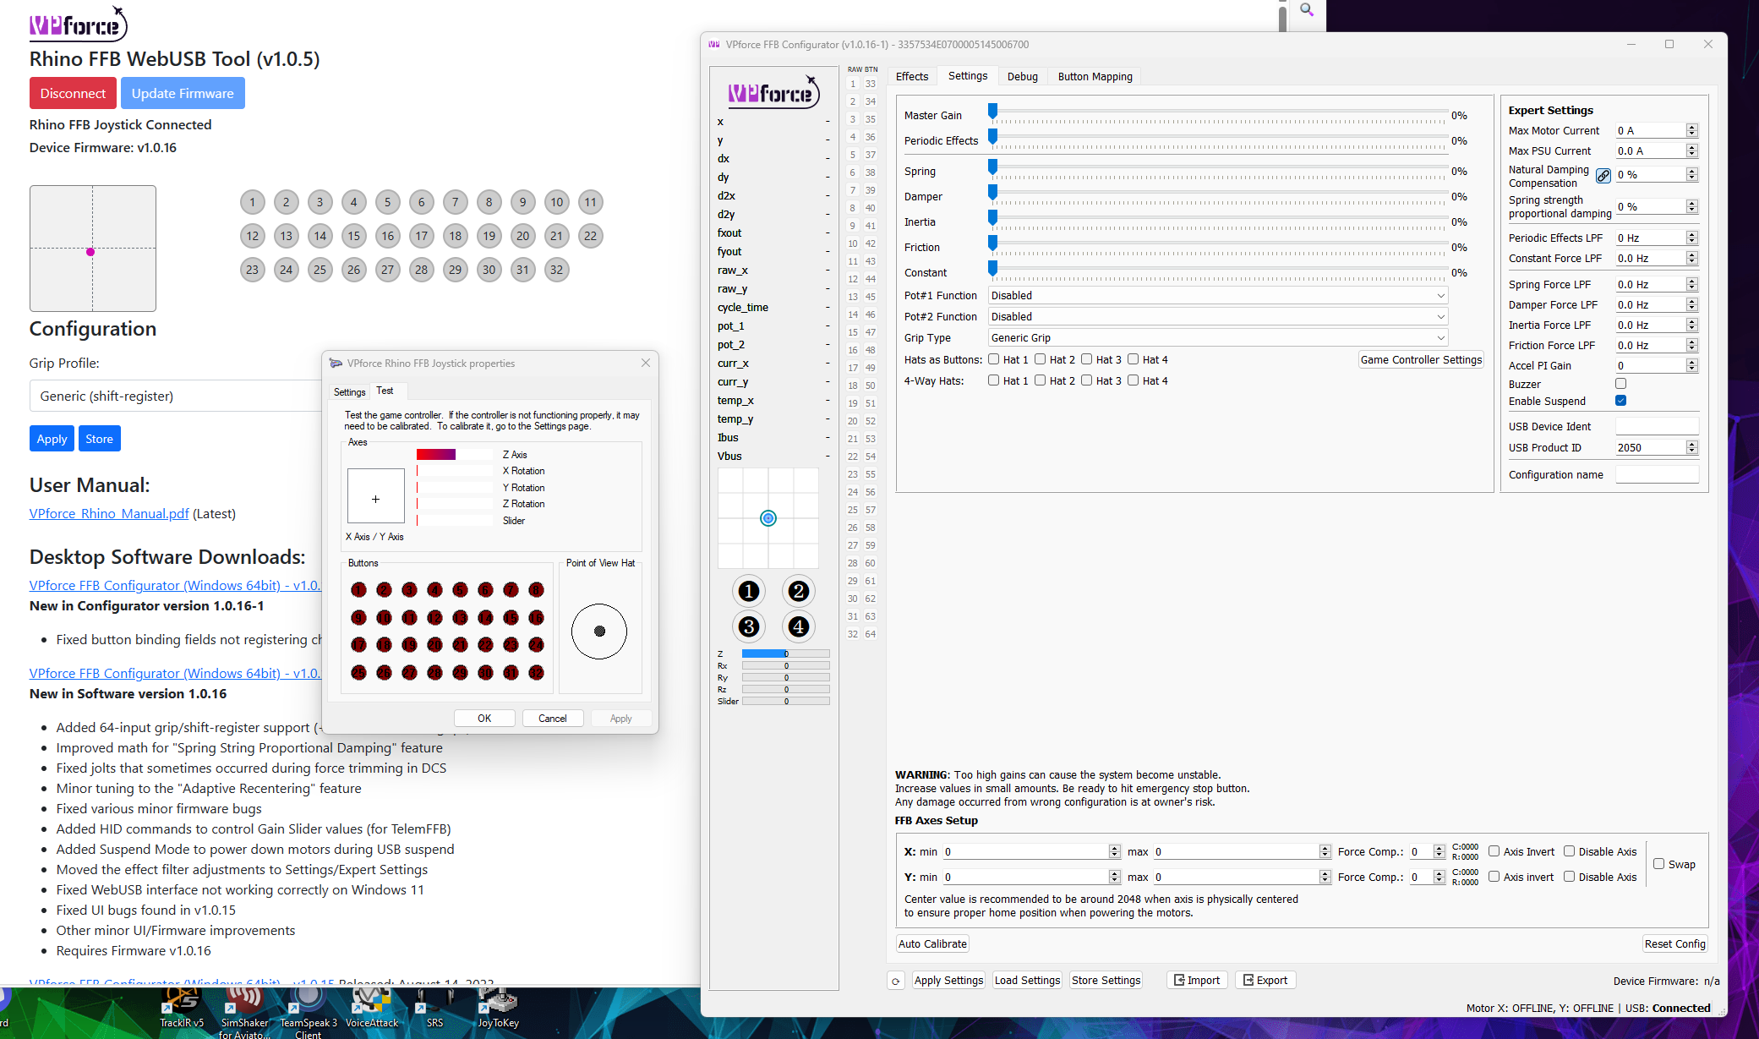Click the Import button icon

1177,981
